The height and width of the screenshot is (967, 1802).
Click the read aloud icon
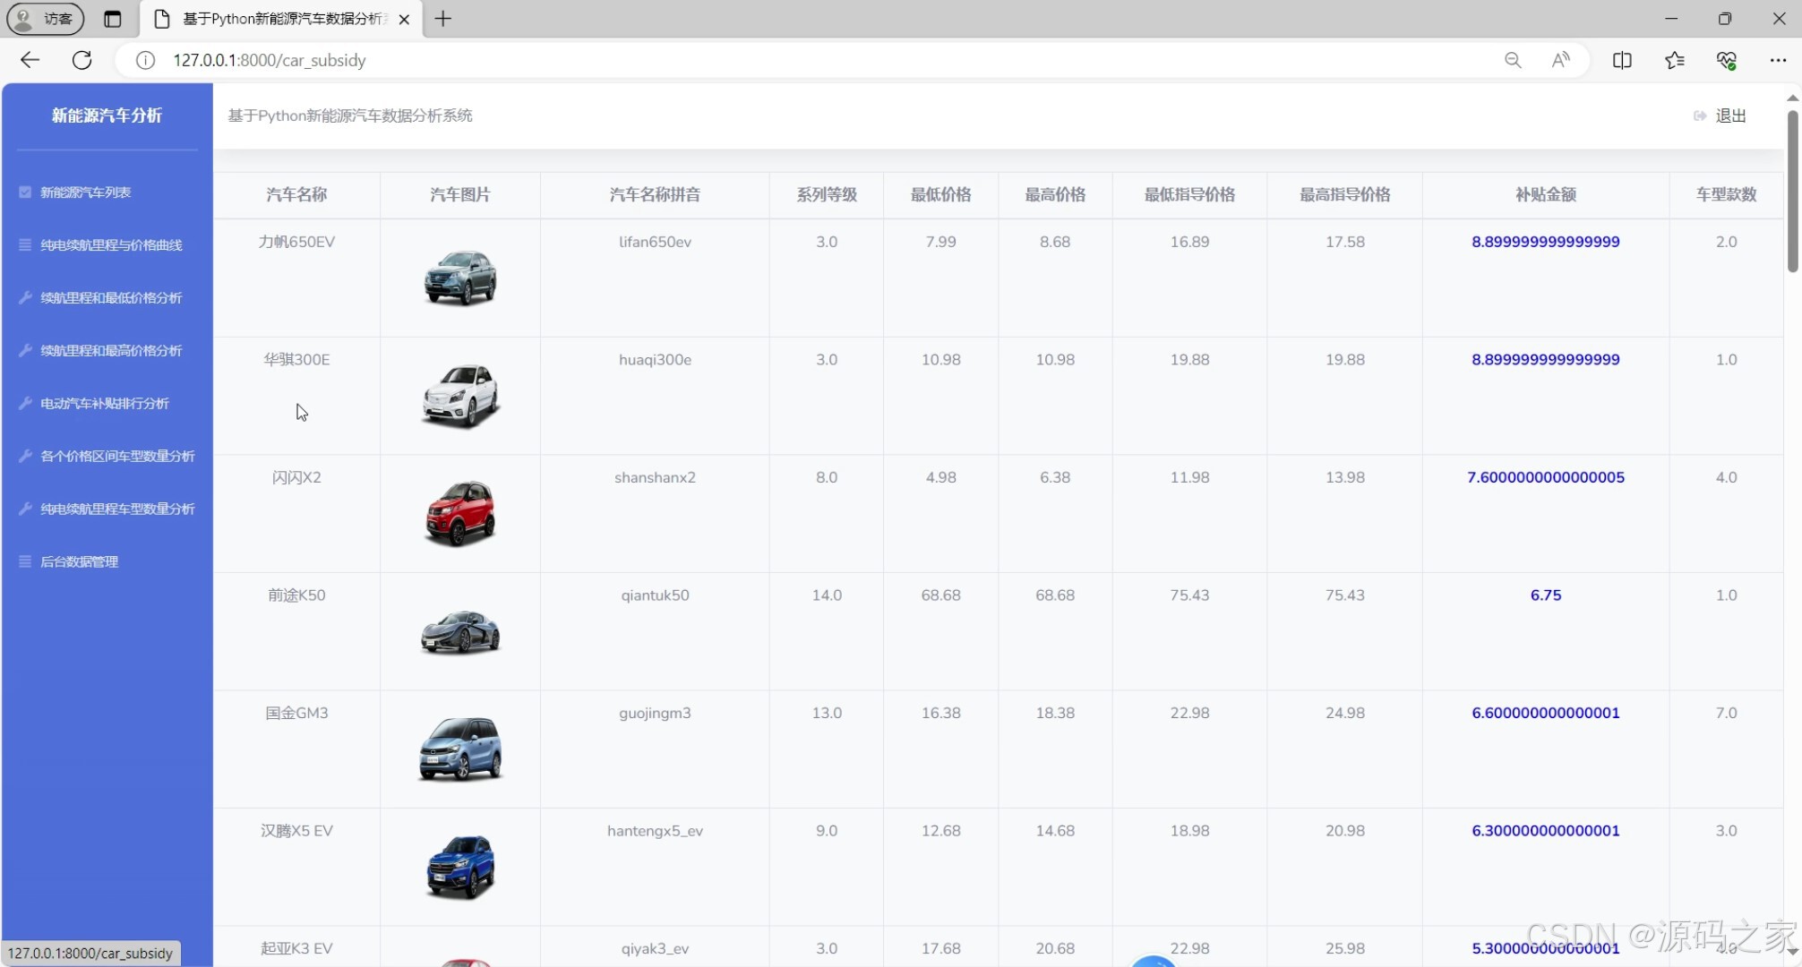[1560, 60]
